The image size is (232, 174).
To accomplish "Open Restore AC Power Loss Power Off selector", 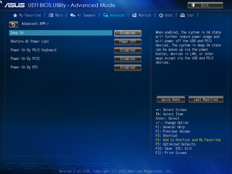I will tap(128, 42).
